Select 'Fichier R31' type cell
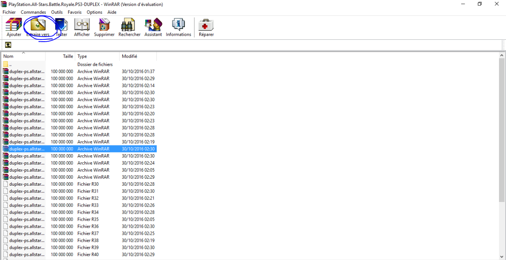Screen dimensions: 506x260 pyautogui.click(x=88, y=191)
